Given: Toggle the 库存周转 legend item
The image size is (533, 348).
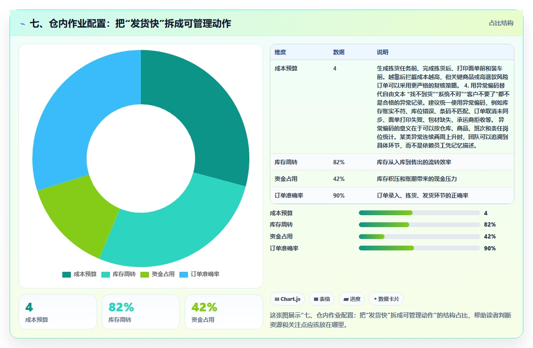Looking at the screenshot, I should (x=118, y=274).
